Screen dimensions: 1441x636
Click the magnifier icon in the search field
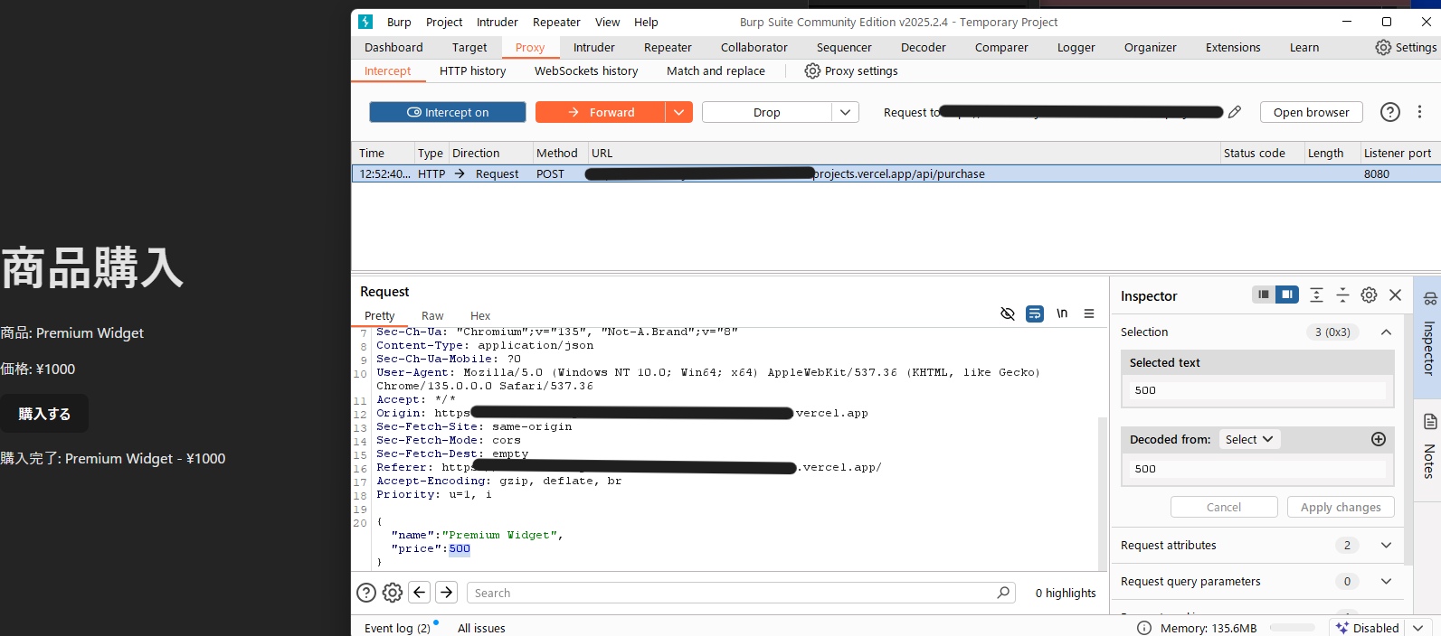coord(1003,593)
